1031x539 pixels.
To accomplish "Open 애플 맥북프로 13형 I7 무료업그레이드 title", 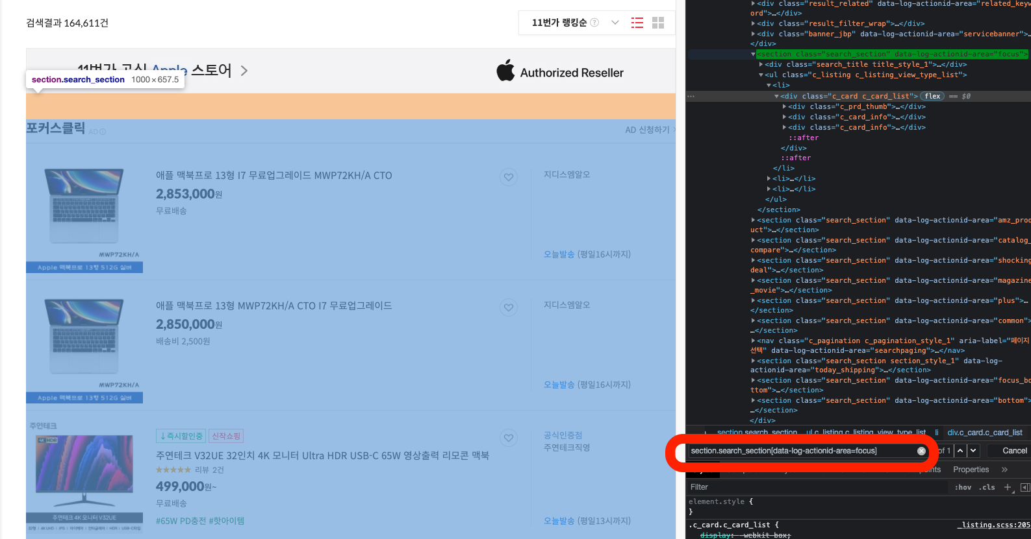I will pyautogui.click(x=274, y=176).
